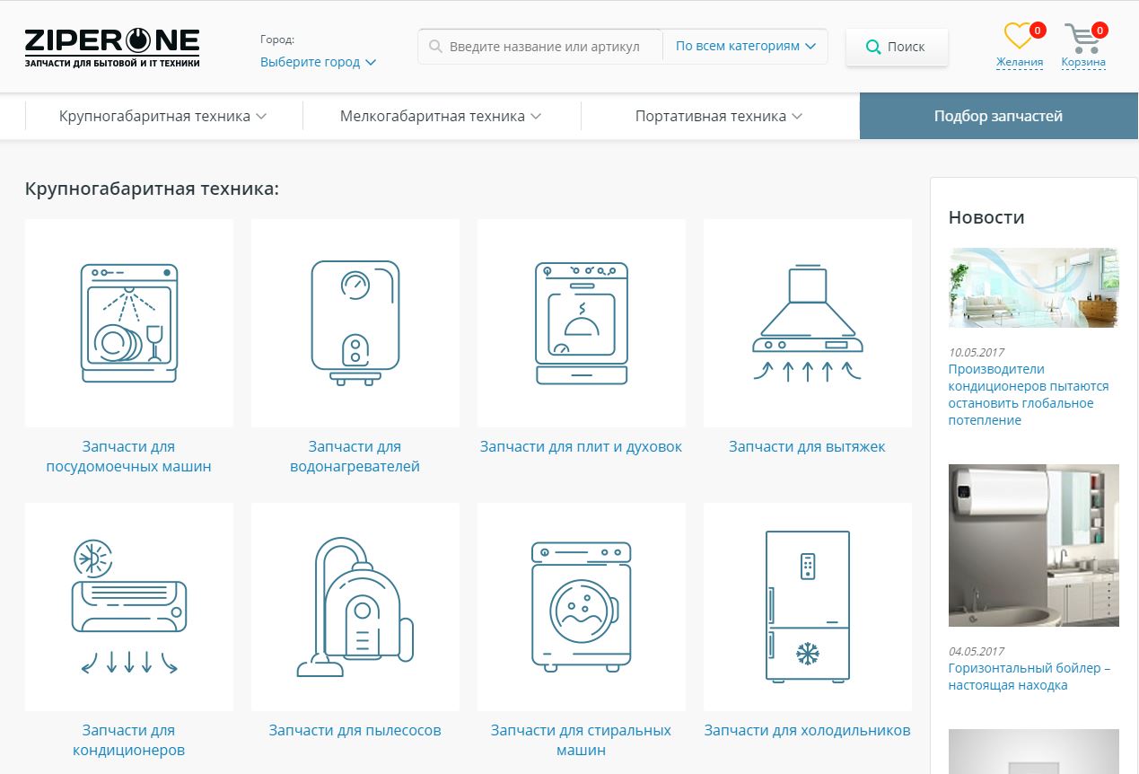Select the vacuum cleaner icon
The width and height of the screenshot is (1139, 774).
355,607
